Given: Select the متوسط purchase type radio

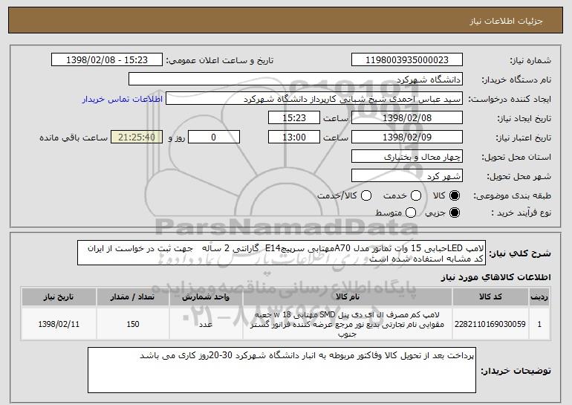Looking at the screenshot, I should (x=411, y=213).
